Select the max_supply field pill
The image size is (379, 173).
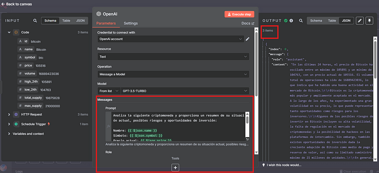(30, 106)
